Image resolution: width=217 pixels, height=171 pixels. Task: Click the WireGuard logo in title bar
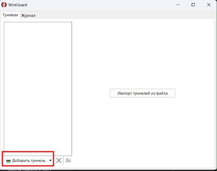tap(4, 5)
